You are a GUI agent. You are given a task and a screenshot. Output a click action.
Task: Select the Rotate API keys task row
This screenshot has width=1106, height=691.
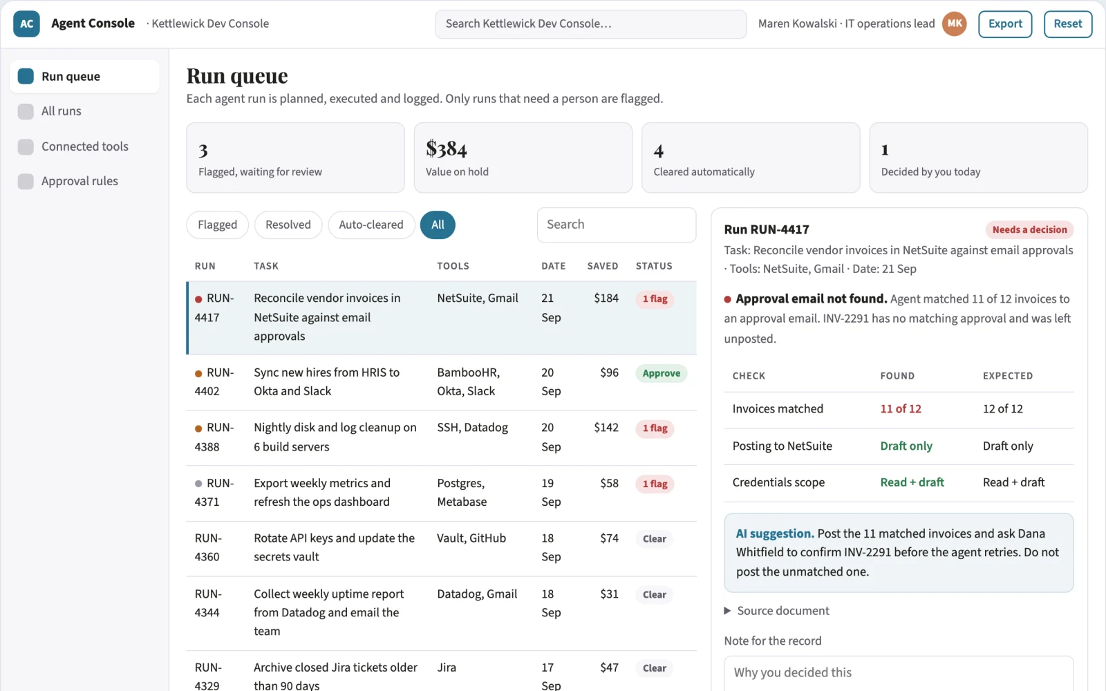(x=442, y=548)
